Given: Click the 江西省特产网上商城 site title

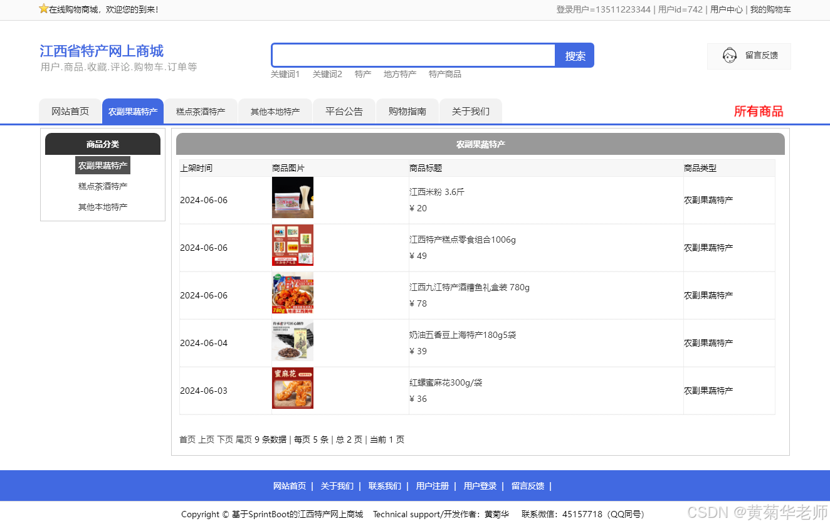Looking at the screenshot, I should coord(102,51).
